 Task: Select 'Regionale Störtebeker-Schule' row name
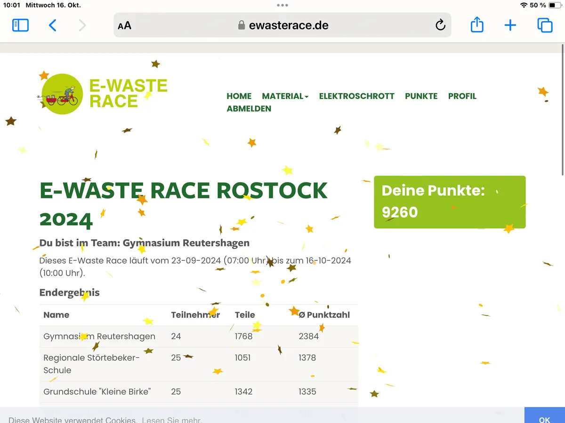(92, 364)
